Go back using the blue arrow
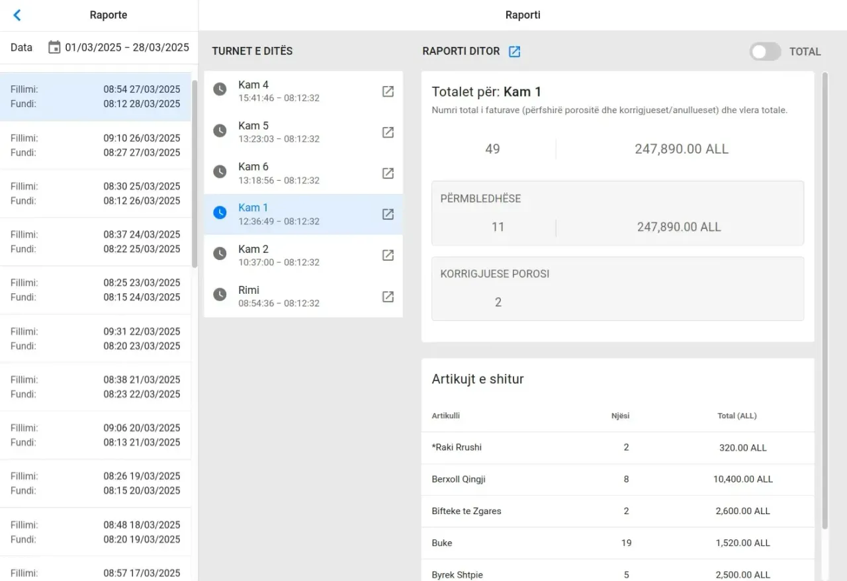Viewport: 847px width, 581px height. (17, 15)
